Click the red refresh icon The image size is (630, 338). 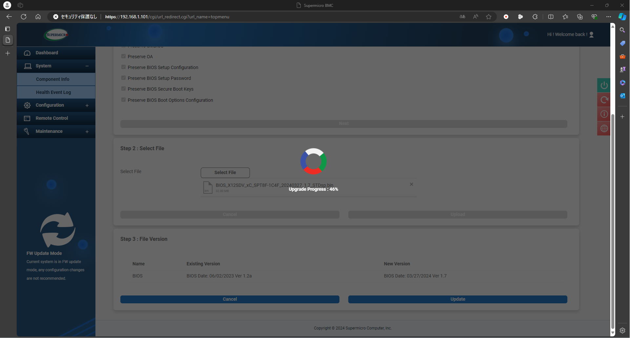[604, 100]
